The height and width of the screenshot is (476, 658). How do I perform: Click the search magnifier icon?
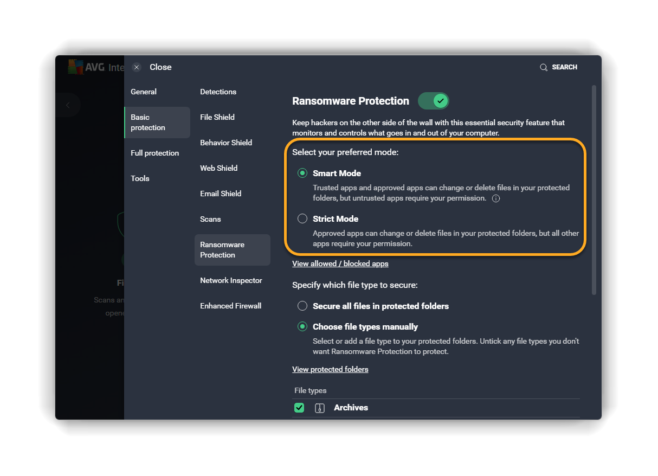543,67
